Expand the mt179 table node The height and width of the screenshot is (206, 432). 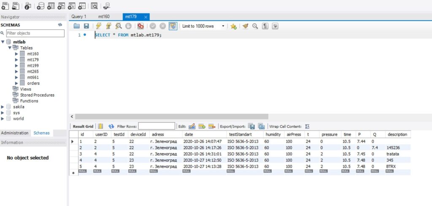pyautogui.click(x=16, y=60)
